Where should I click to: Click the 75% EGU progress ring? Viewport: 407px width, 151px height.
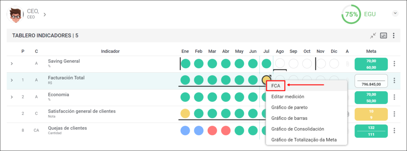(x=351, y=14)
